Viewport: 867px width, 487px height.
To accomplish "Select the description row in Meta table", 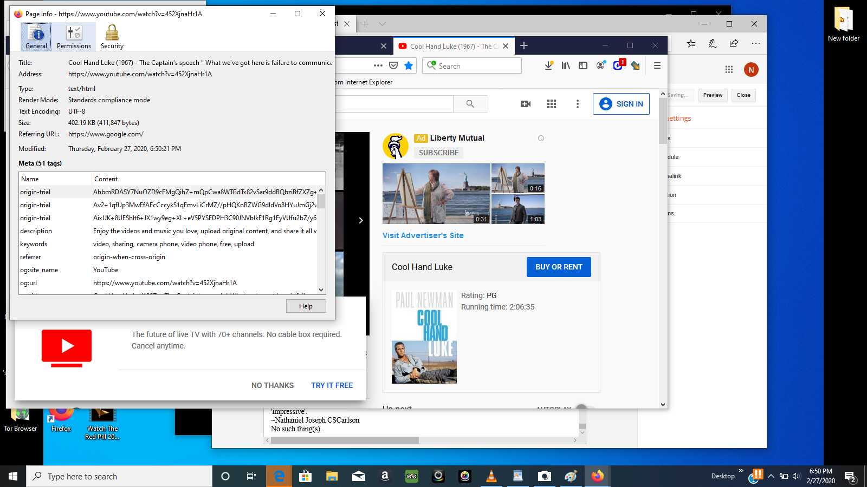I will click(168, 231).
